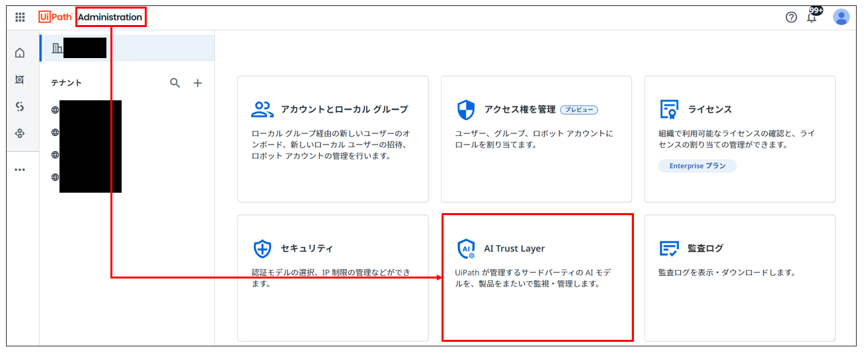864x355 pixels.
Task: Click the third icon in left sidebar
Action: pos(20,107)
